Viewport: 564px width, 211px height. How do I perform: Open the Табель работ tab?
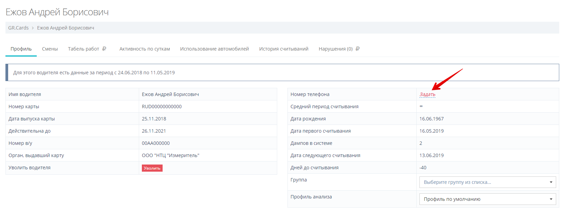click(83, 49)
